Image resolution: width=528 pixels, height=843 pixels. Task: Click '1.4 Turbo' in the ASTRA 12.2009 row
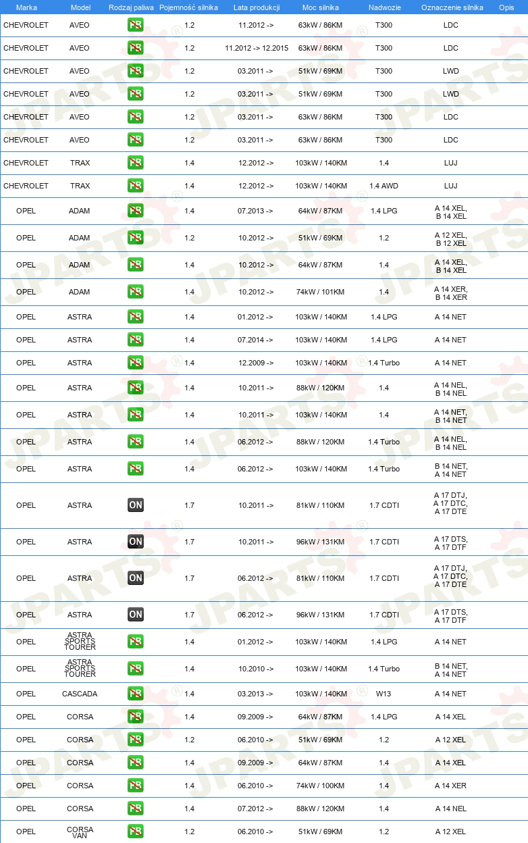click(384, 363)
